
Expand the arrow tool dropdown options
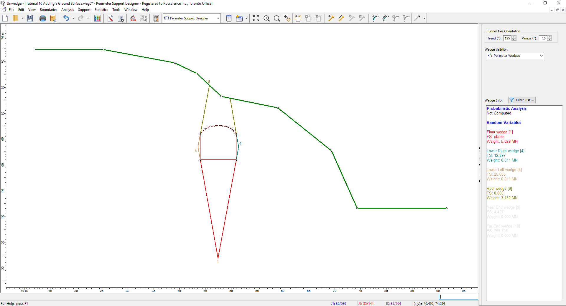coord(424,18)
